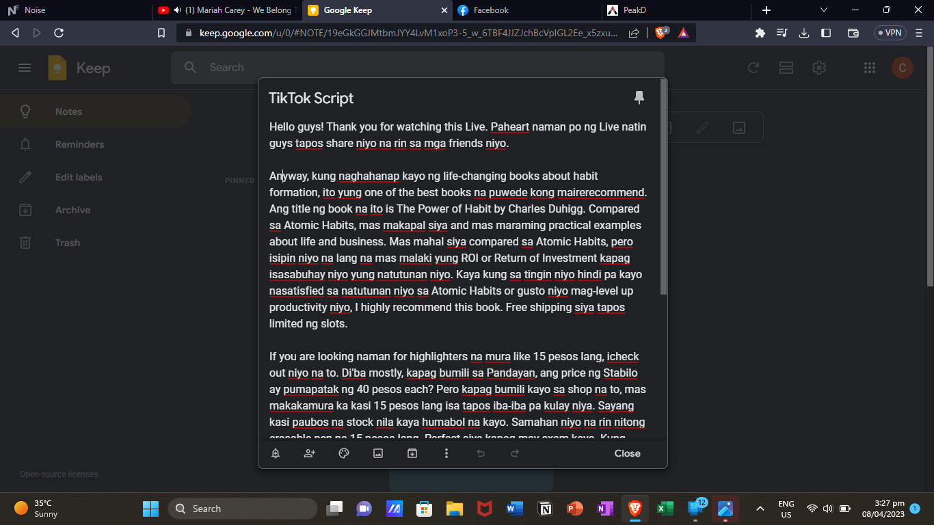The image size is (934, 525).
Task: Go back to the previous page
Action: tap(15, 33)
